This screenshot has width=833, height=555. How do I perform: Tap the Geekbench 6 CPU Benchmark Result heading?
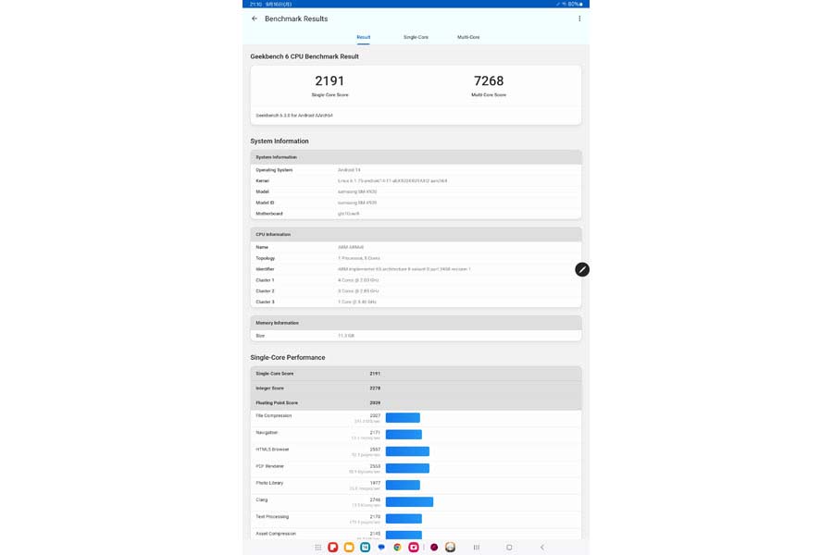305,56
